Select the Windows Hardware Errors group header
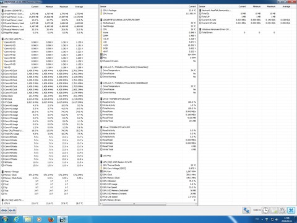This screenshot has height=223, width=297. [x=216, y=30]
